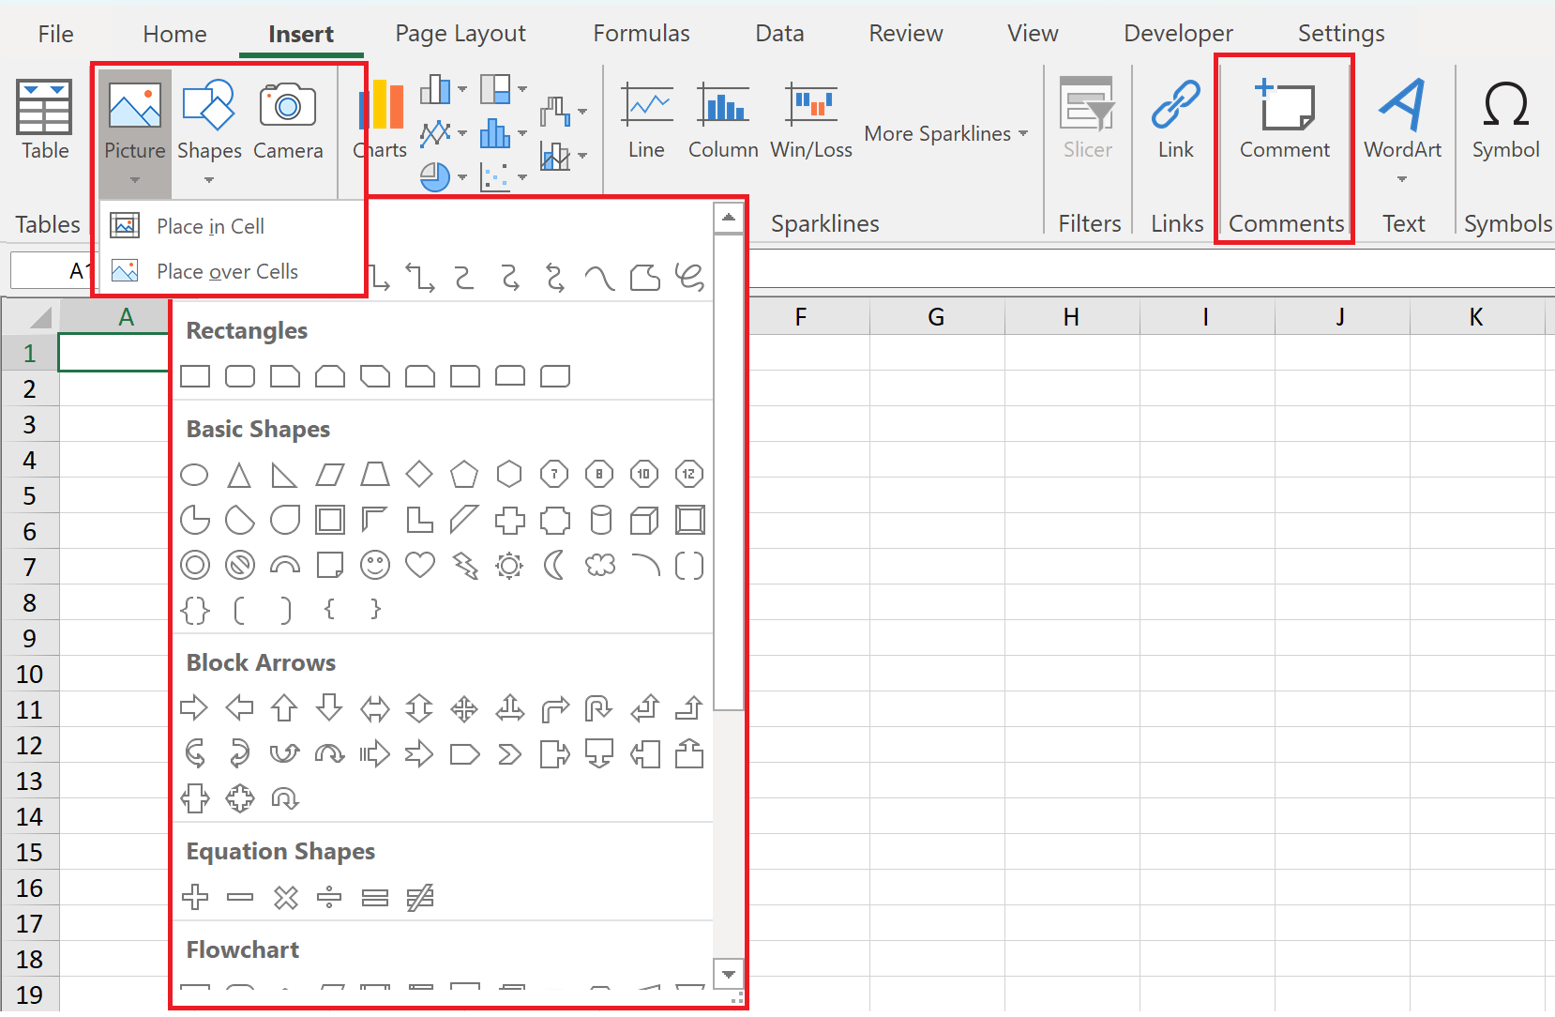Go to the Developer tab
The image size is (1555, 1017).
tap(1178, 34)
